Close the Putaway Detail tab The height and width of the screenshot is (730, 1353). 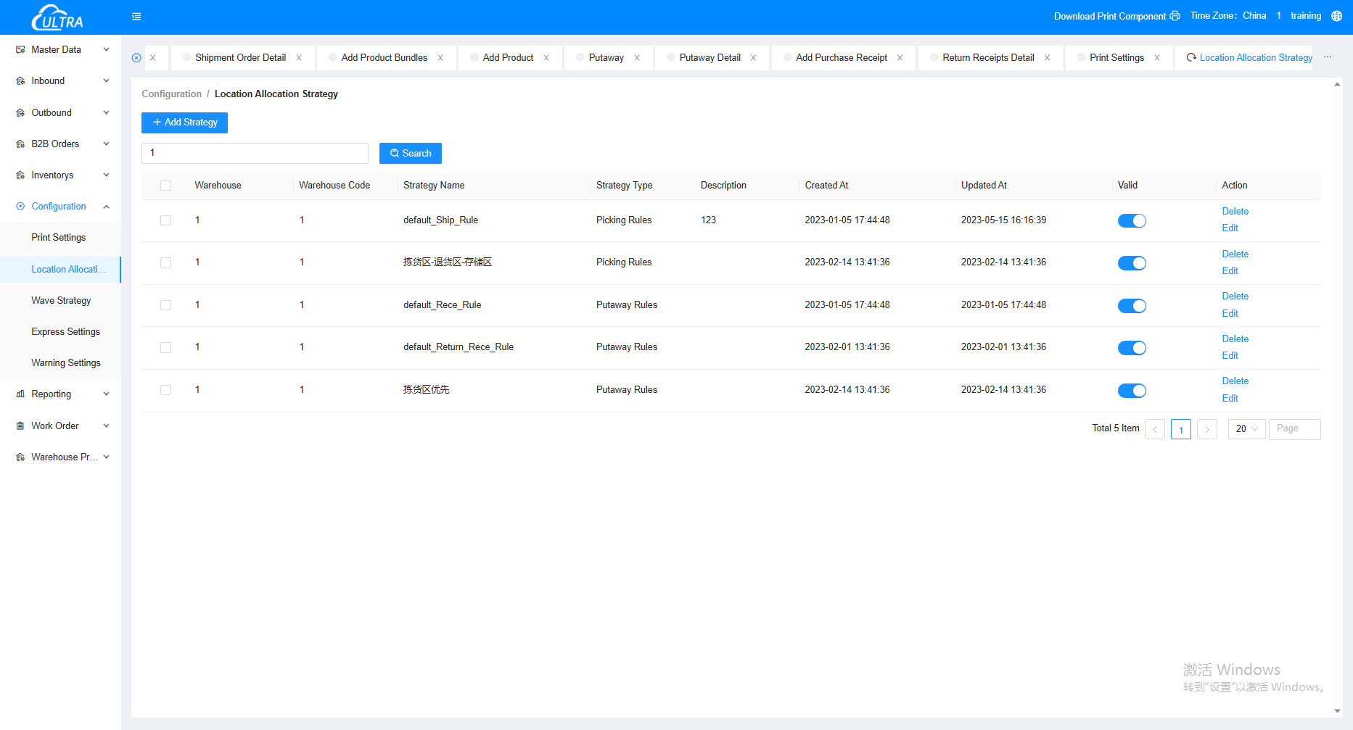[x=753, y=58]
